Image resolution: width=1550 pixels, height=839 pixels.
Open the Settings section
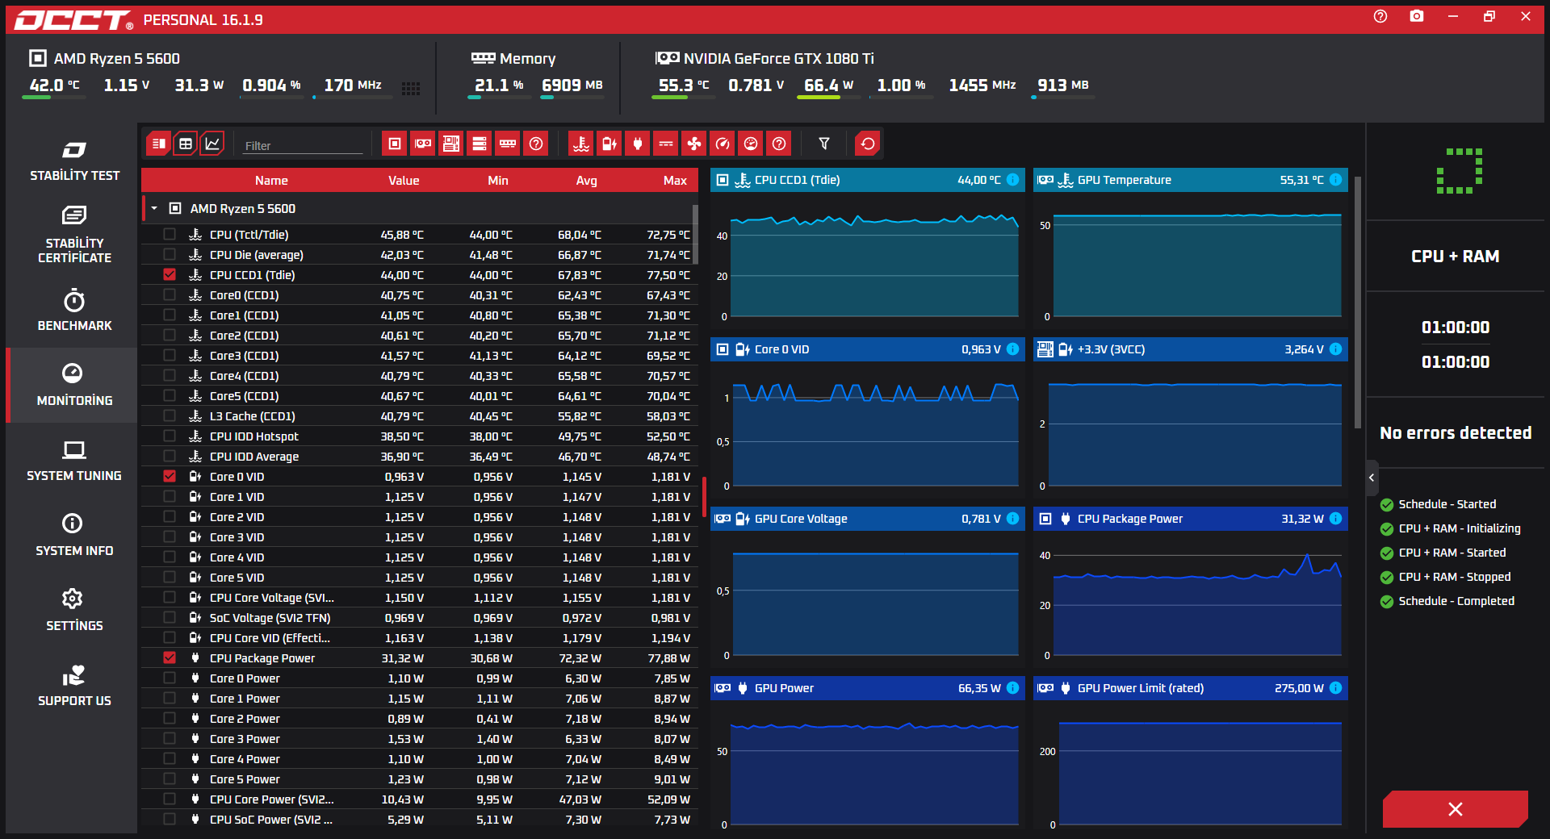tap(74, 611)
